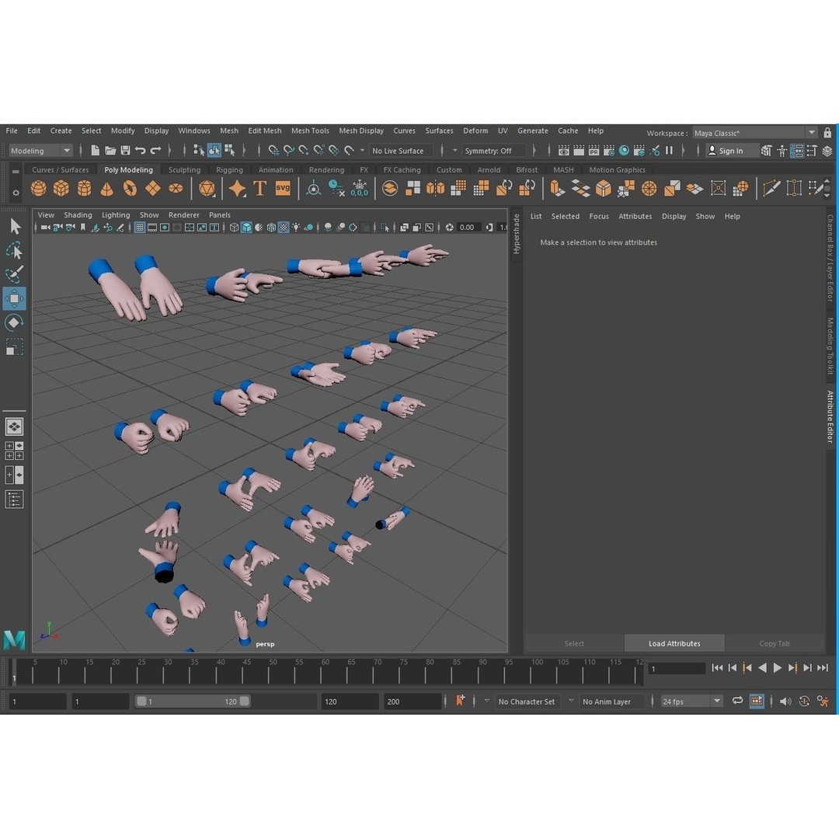The height and width of the screenshot is (839, 839).
Task: Switch to the Sculpting shelf tab
Action: point(184,169)
